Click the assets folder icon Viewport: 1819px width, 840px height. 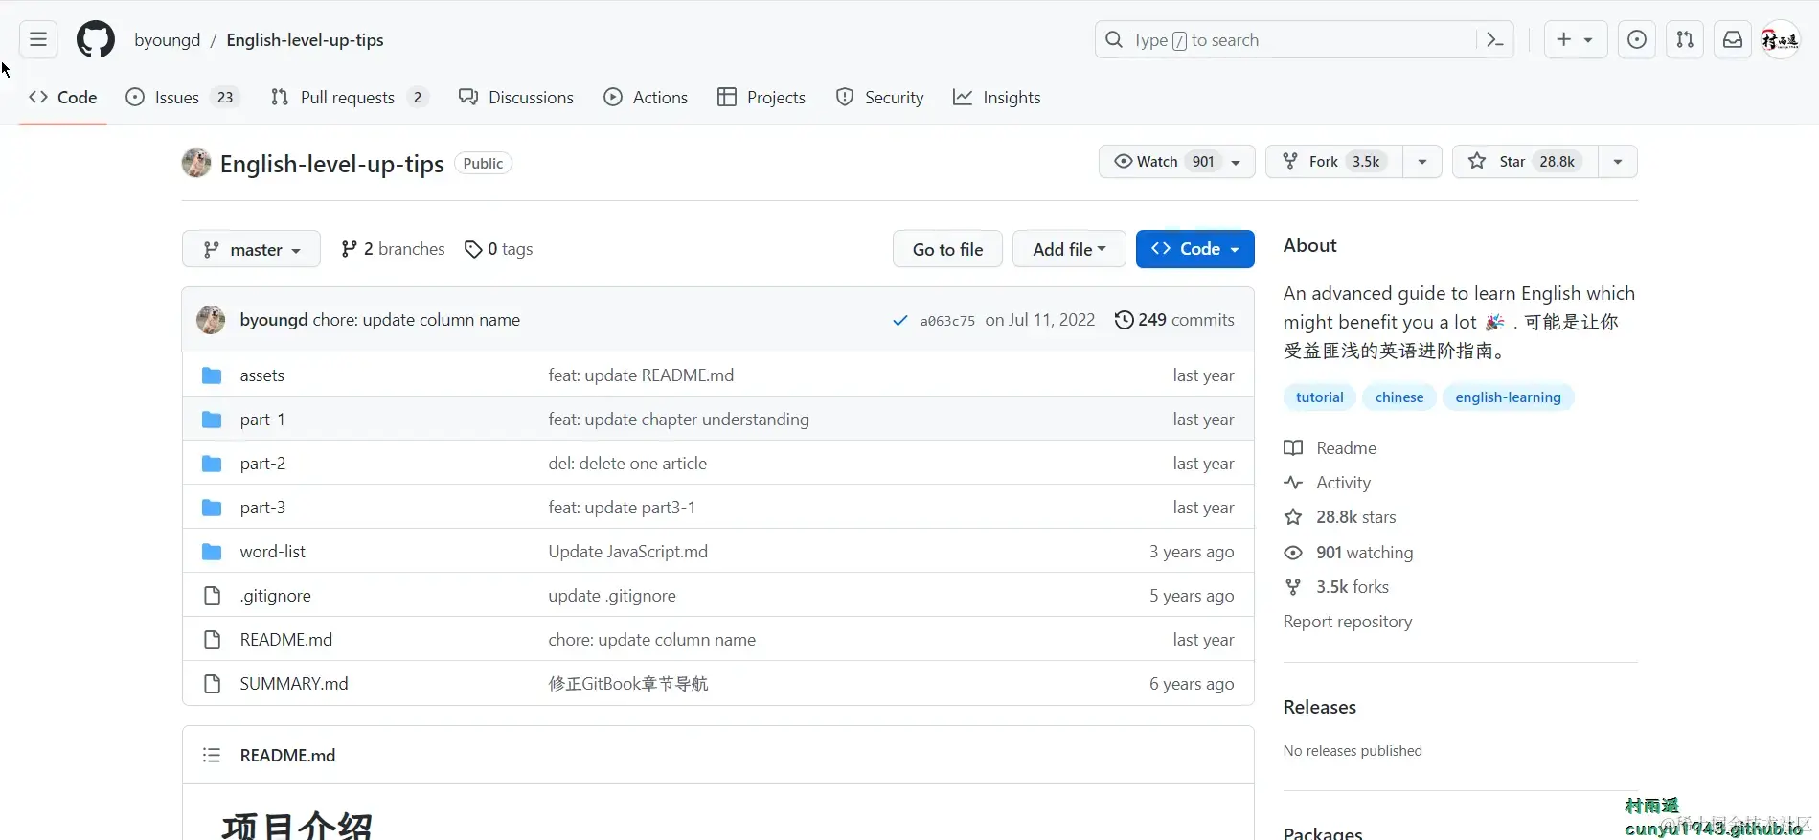(x=212, y=375)
